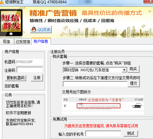
Task: Click the app icon in title bar
Action: (x=2, y=2)
